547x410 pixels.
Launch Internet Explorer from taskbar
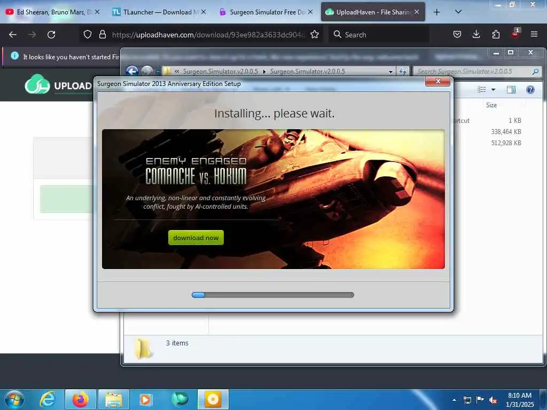coord(48,399)
